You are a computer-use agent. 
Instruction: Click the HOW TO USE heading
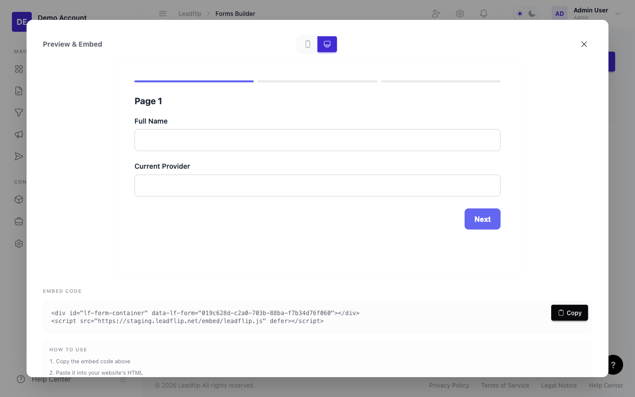coord(68,350)
